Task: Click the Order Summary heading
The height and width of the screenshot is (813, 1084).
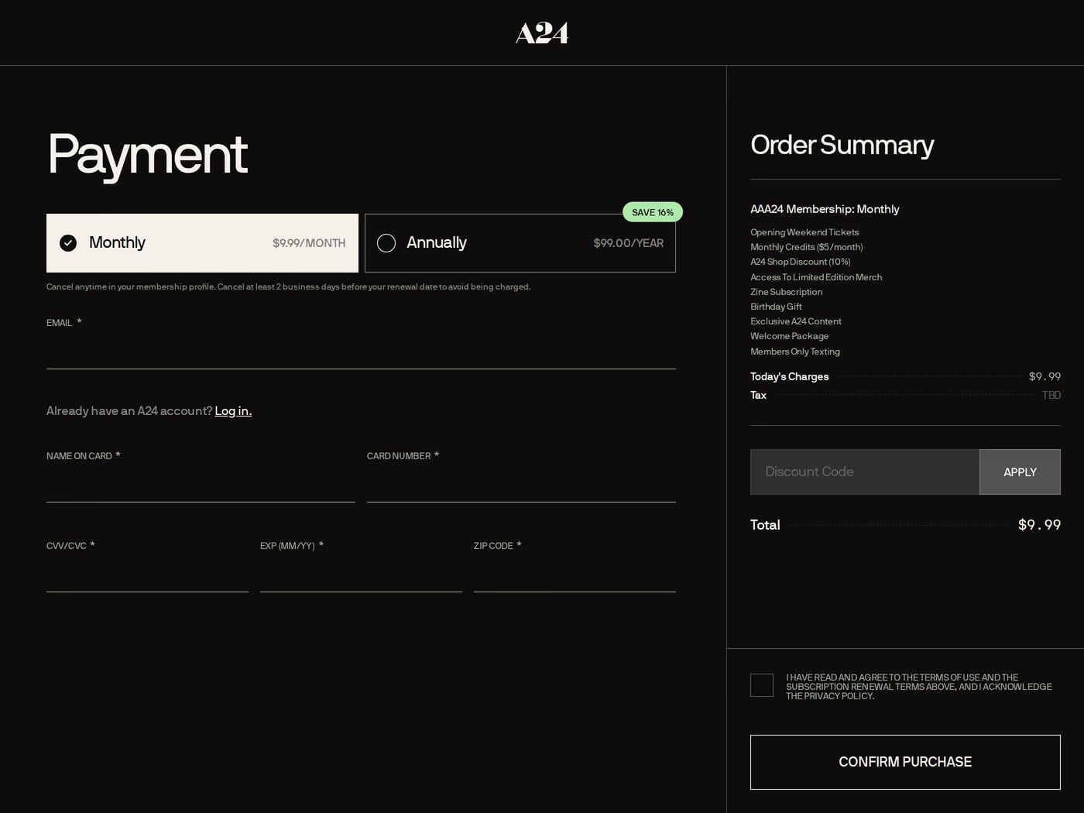Action: 842,145
